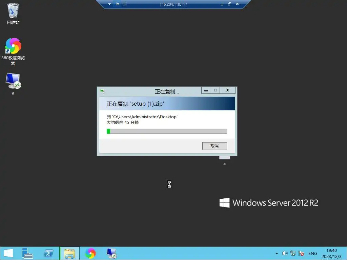Image resolution: width=347 pixels, height=260 pixels.
Task: Minimize the remote desktop session bar
Action: pos(222,4)
